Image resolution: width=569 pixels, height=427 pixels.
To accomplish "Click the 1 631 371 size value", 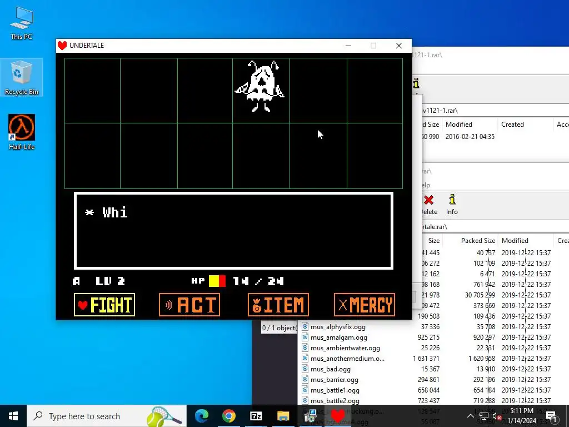I will click(426, 359).
